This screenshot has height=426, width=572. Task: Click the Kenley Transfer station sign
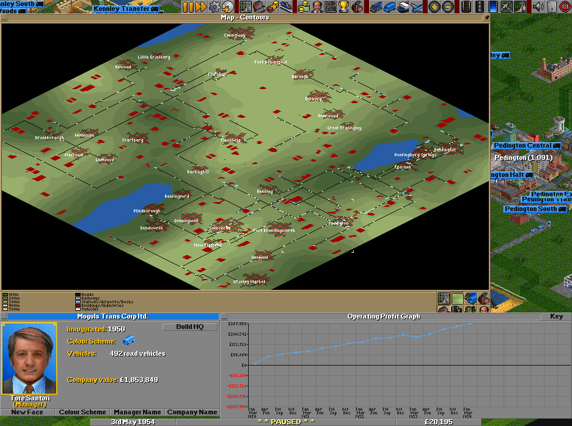tap(125, 9)
